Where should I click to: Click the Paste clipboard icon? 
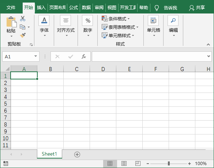click(x=11, y=22)
